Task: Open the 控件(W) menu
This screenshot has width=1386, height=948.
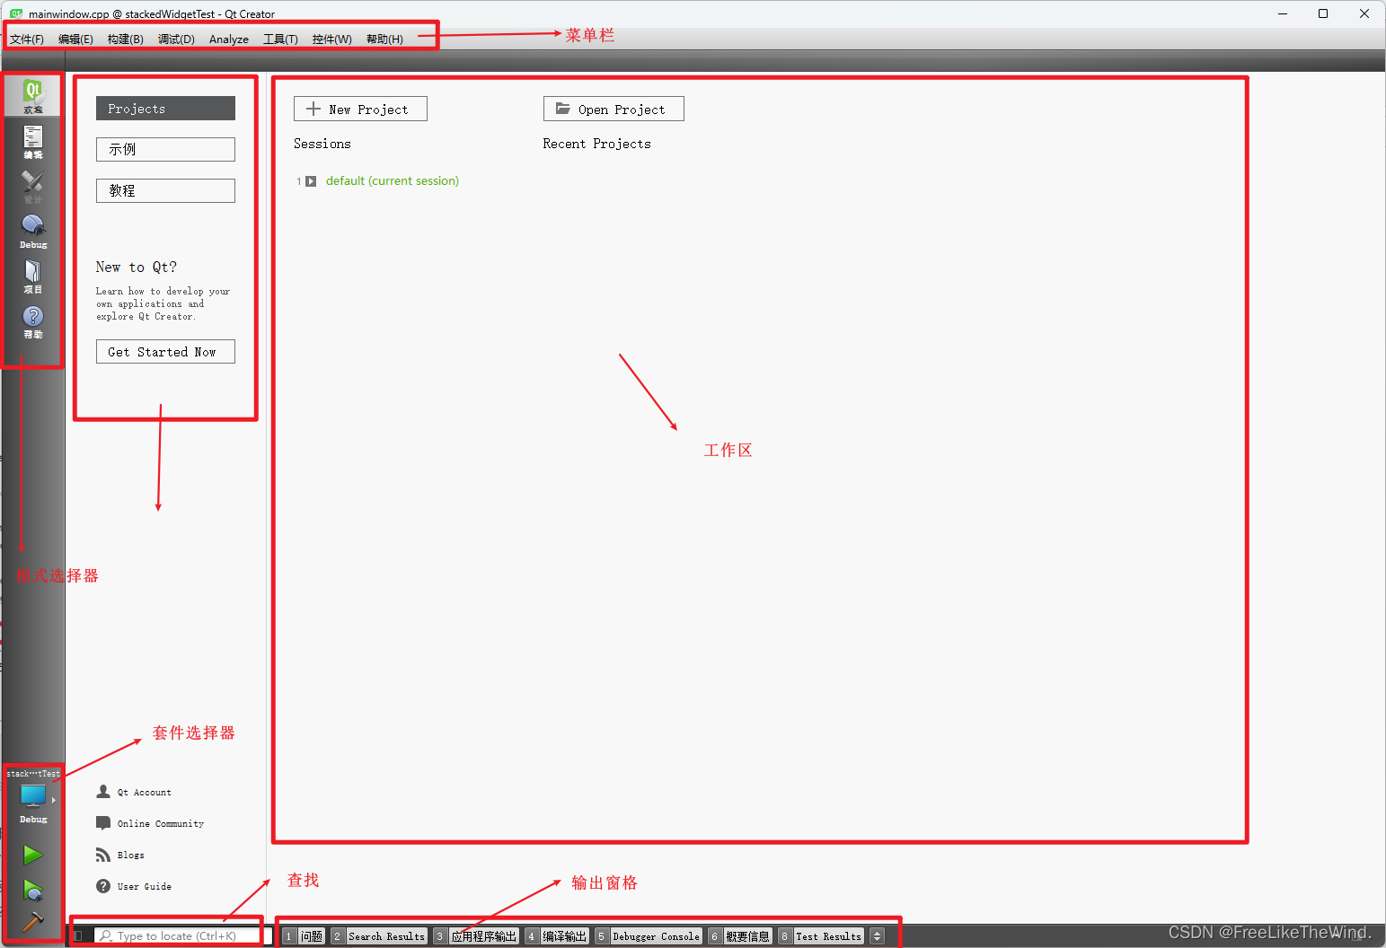Action: 332,39
